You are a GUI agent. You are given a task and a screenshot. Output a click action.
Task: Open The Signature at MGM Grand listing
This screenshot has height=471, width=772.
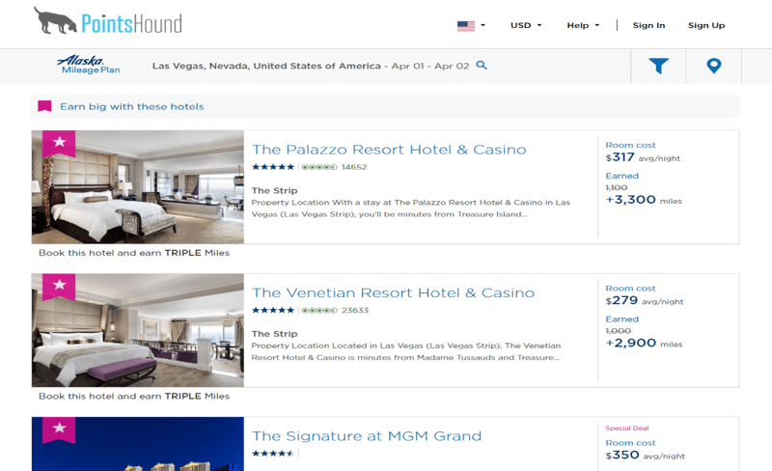point(367,436)
